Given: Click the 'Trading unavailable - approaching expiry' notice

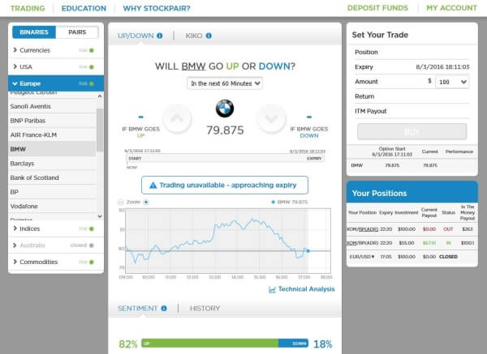Looking at the screenshot, I should pyautogui.click(x=225, y=185).
